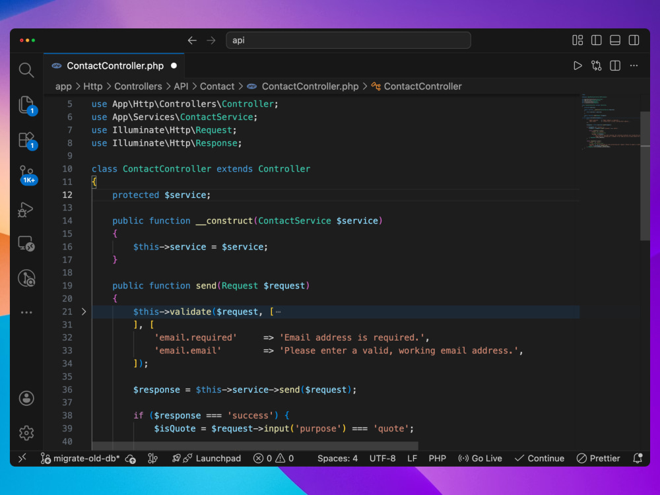Go forward in navigation history
The height and width of the screenshot is (495, 660).
[x=211, y=40]
